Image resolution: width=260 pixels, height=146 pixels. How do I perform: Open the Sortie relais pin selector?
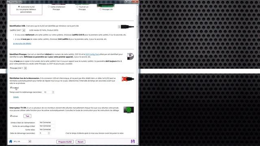pos(47,129)
